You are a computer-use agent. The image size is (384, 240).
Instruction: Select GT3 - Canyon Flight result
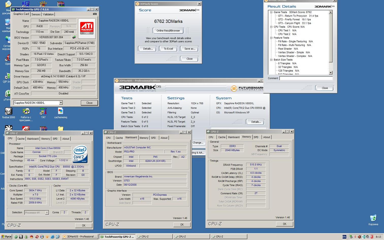[294, 23]
